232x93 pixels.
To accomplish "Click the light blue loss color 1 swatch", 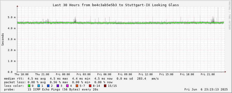I will click(39, 86).
